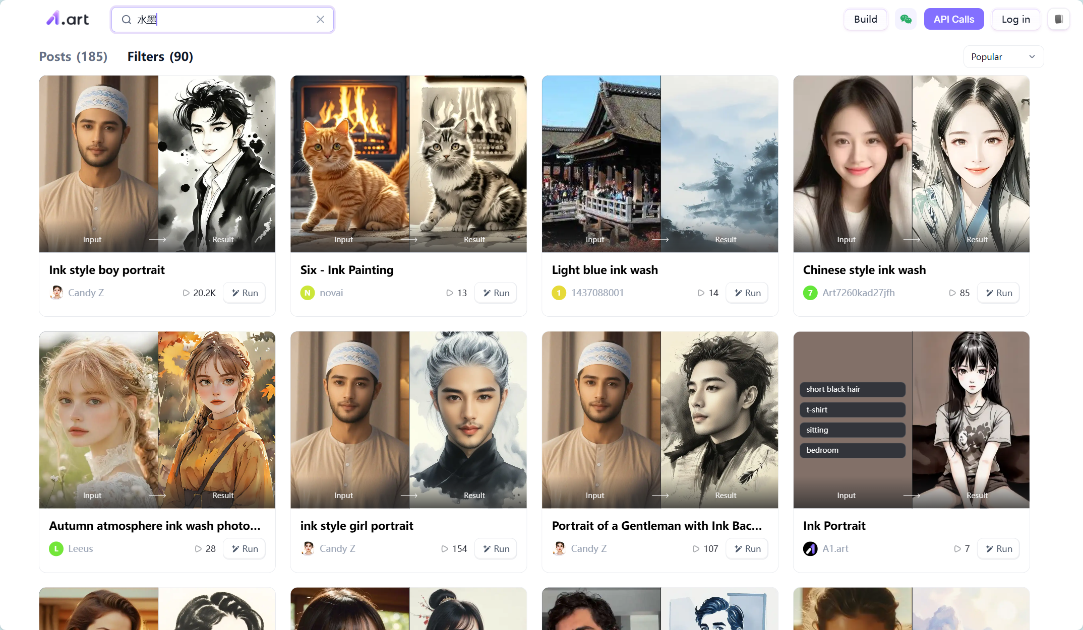Click author name 1437088001
The width and height of the screenshot is (1083, 630).
click(x=597, y=293)
